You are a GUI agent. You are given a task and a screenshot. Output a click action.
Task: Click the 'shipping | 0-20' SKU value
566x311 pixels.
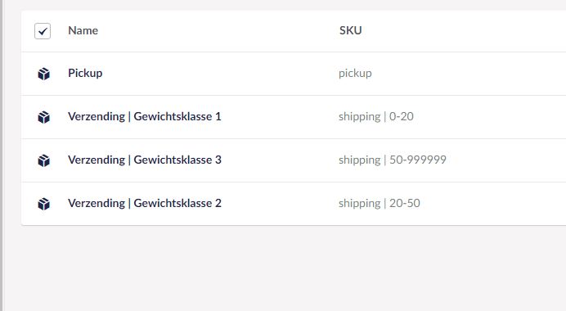click(376, 117)
